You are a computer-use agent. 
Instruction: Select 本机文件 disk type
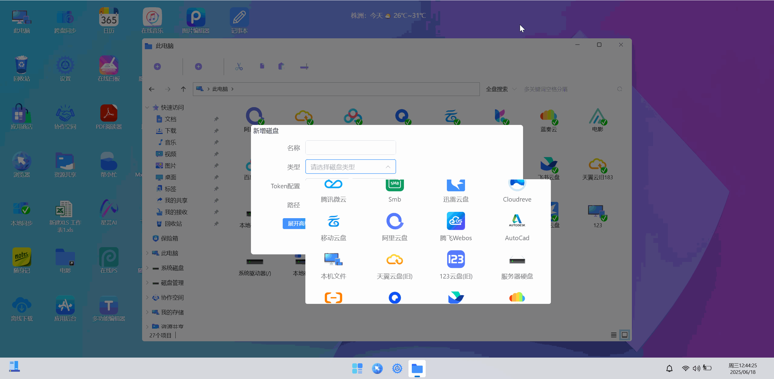tap(333, 266)
